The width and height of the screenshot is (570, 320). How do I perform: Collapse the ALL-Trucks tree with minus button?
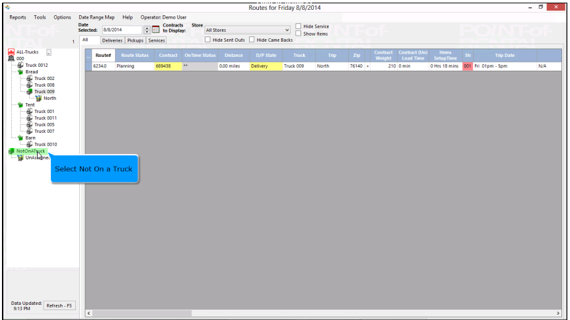pyautogui.click(x=48, y=52)
